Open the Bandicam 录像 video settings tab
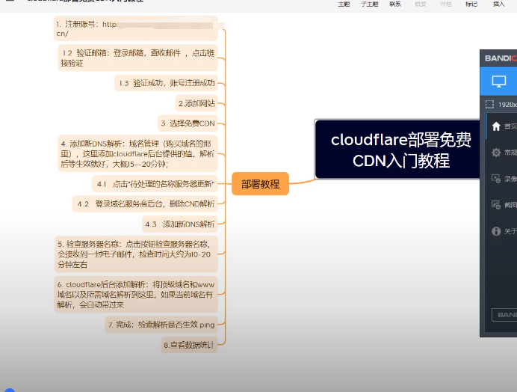517x392 pixels. tap(504, 179)
